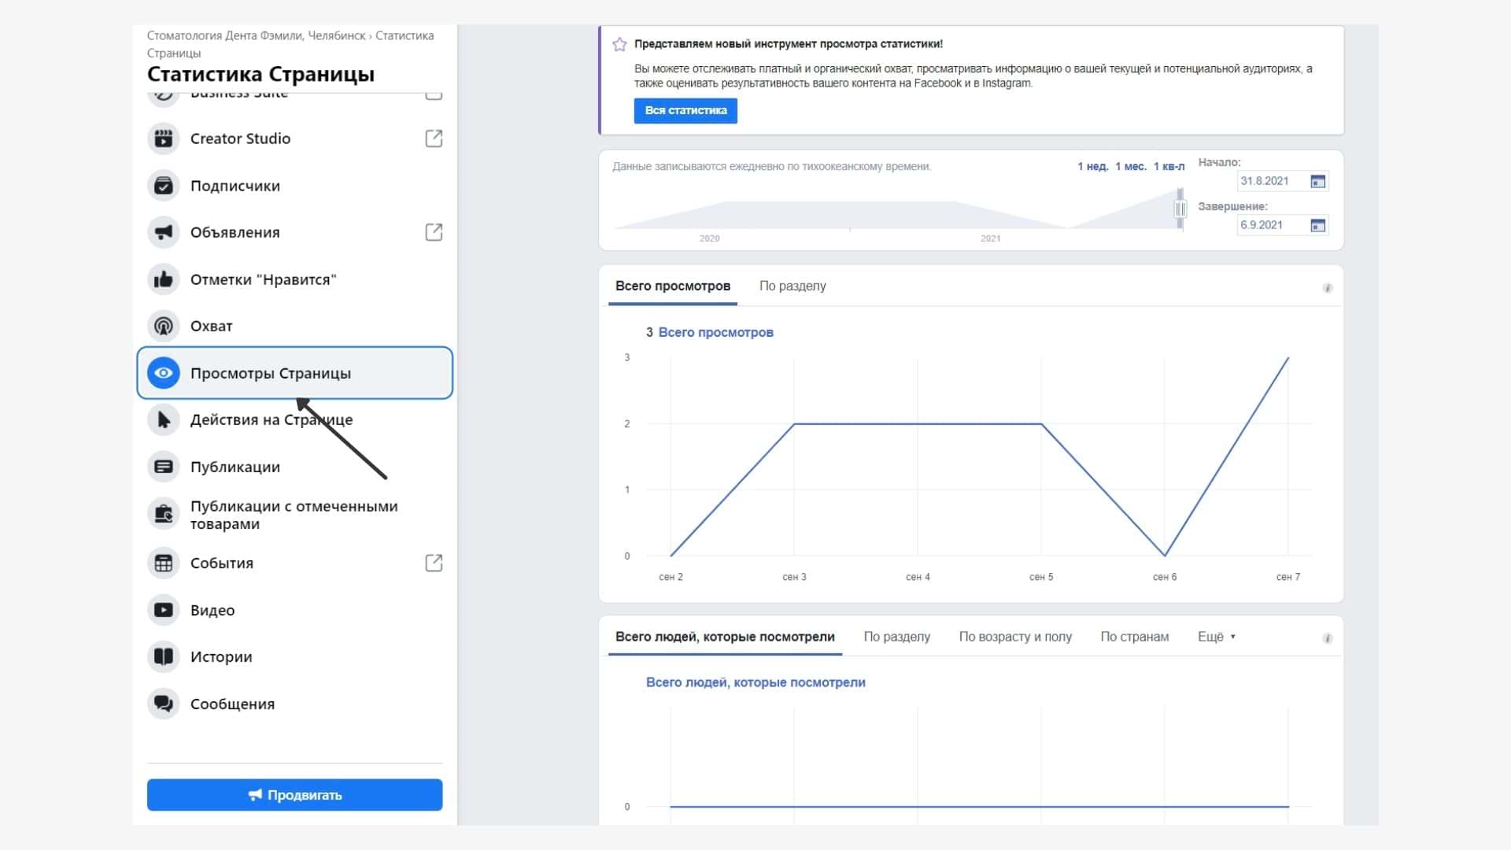Open calendar picker for Завершение date
The width and height of the screenshot is (1511, 850).
pos(1318,225)
